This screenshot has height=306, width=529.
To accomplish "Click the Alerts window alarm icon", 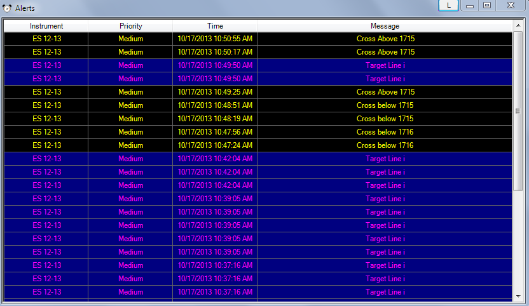I will click(7, 8).
